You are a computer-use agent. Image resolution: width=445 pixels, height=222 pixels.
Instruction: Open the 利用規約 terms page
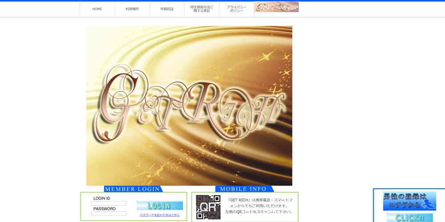click(132, 9)
